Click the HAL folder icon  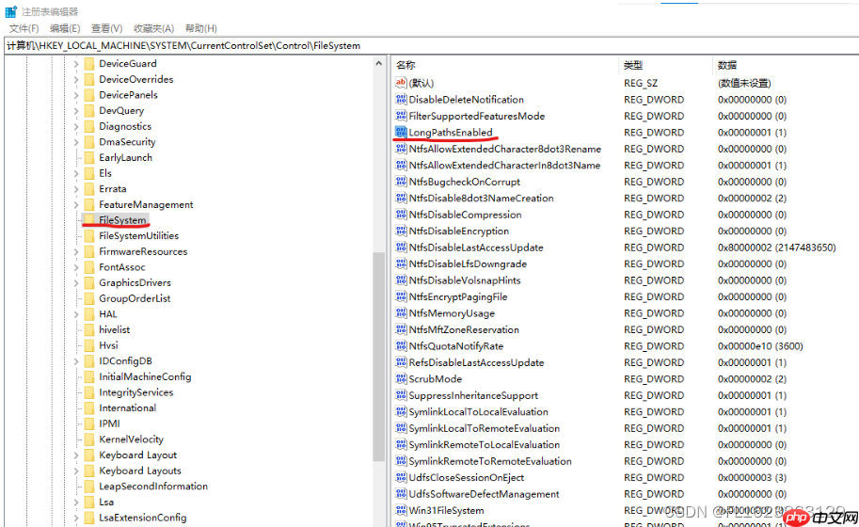click(89, 314)
